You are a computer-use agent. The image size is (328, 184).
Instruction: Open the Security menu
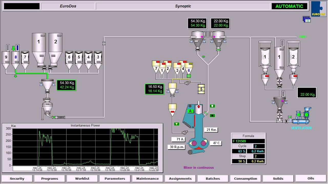(x=17, y=179)
